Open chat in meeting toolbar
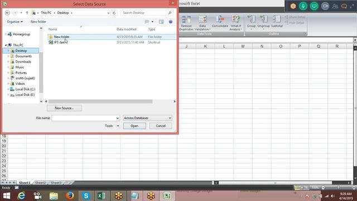Image resolution: width=357 pixels, height=201 pixels. coord(344,6)
